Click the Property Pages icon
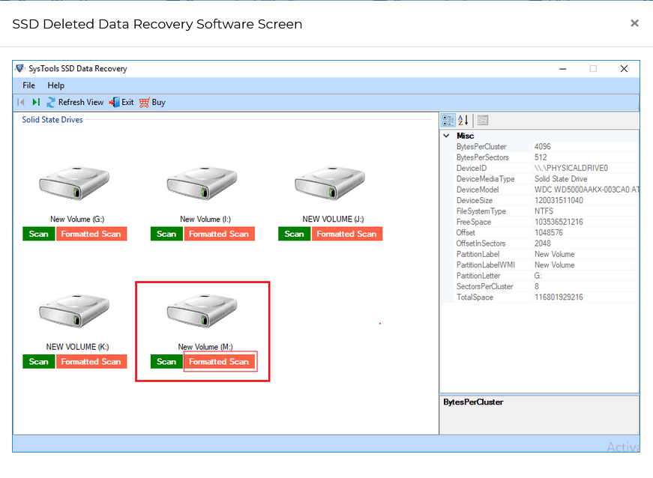The width and height of the screenshot is (653, 478). pos(483,120)
